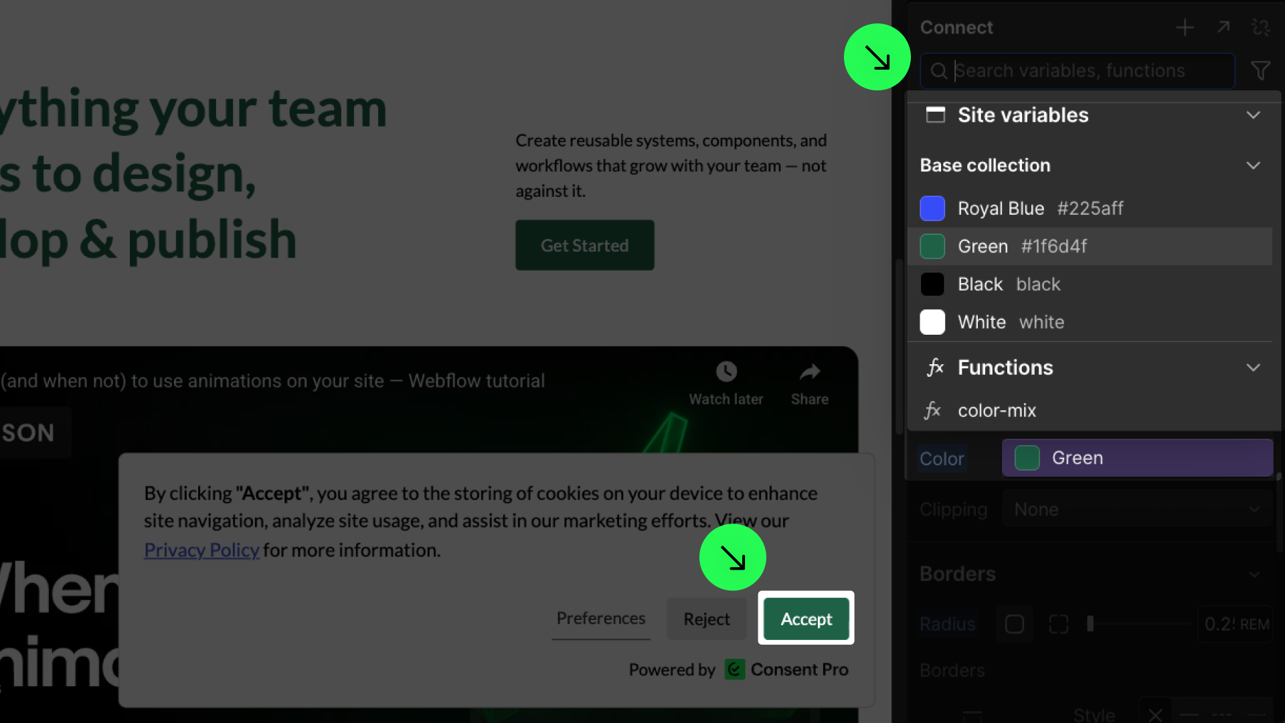
Task: Open the filter funnel icon beside search
Action: tap(1260, 70)
